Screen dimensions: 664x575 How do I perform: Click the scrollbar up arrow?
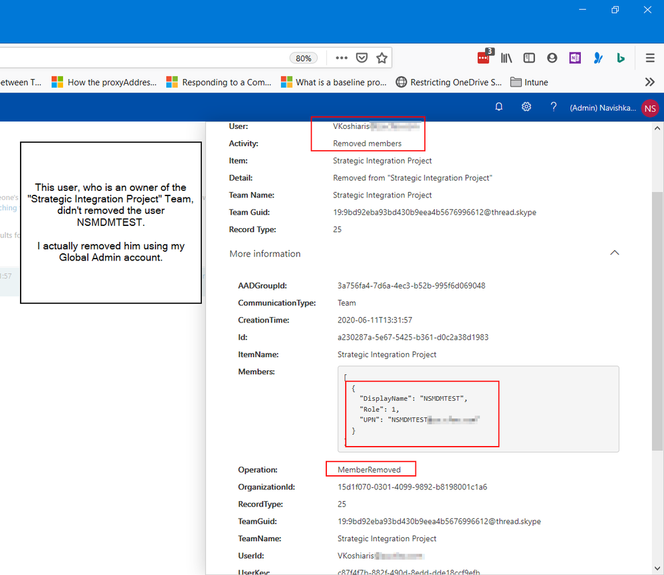tap(657, 128)
